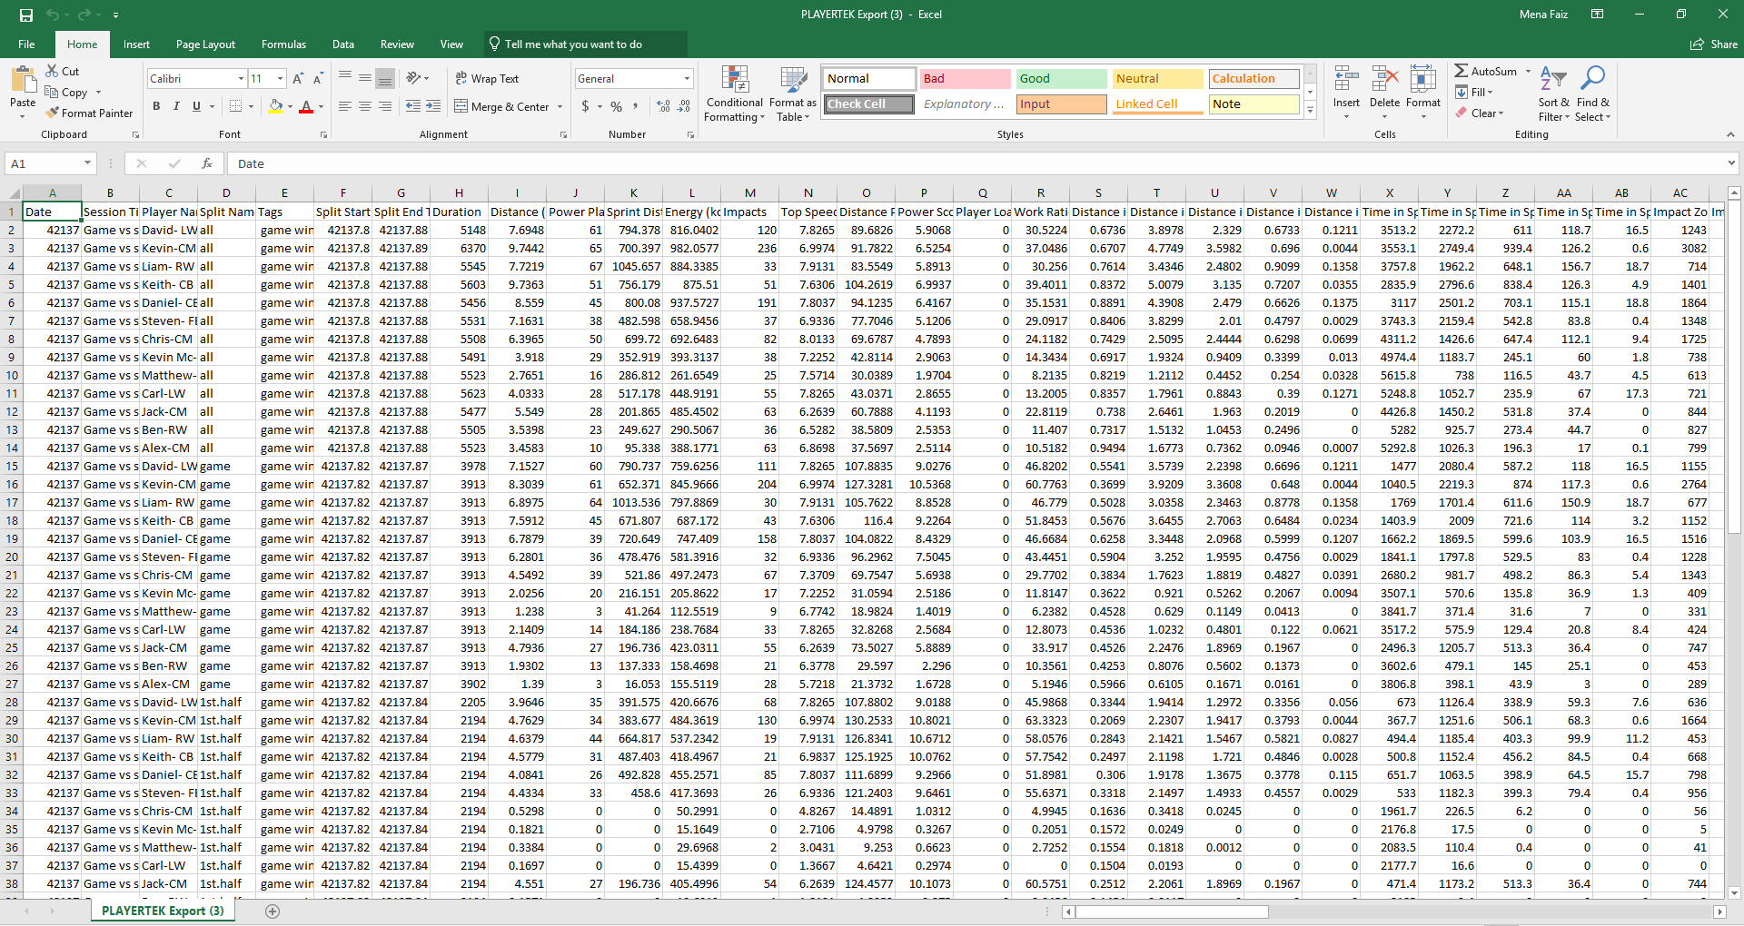
Task: Toggle bold formatting
Action: tap(155, 106)
